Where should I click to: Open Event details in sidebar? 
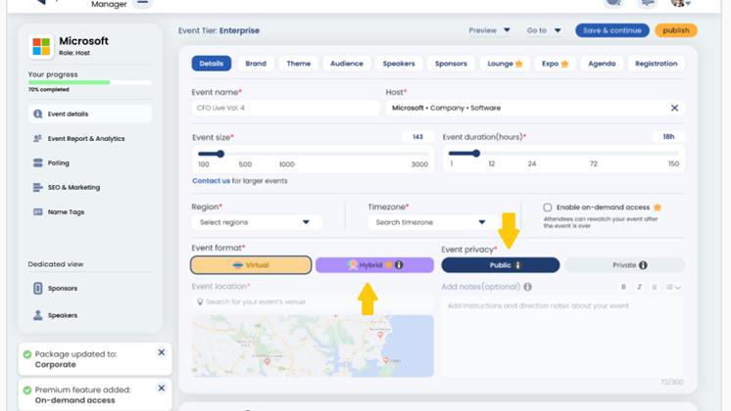90,114
